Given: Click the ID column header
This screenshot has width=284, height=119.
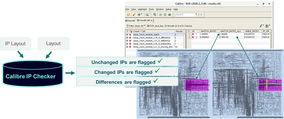Looking at the screenshot, I should [x=195, y=31].
